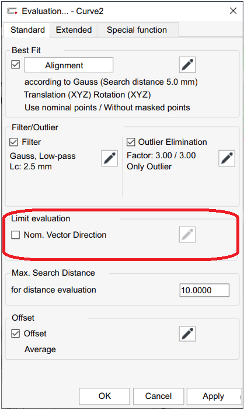Edit Outlier Elimination settings pencil icon
Image resolution: width=244 pixels, height=410 pixels.
tap(226, 158)
